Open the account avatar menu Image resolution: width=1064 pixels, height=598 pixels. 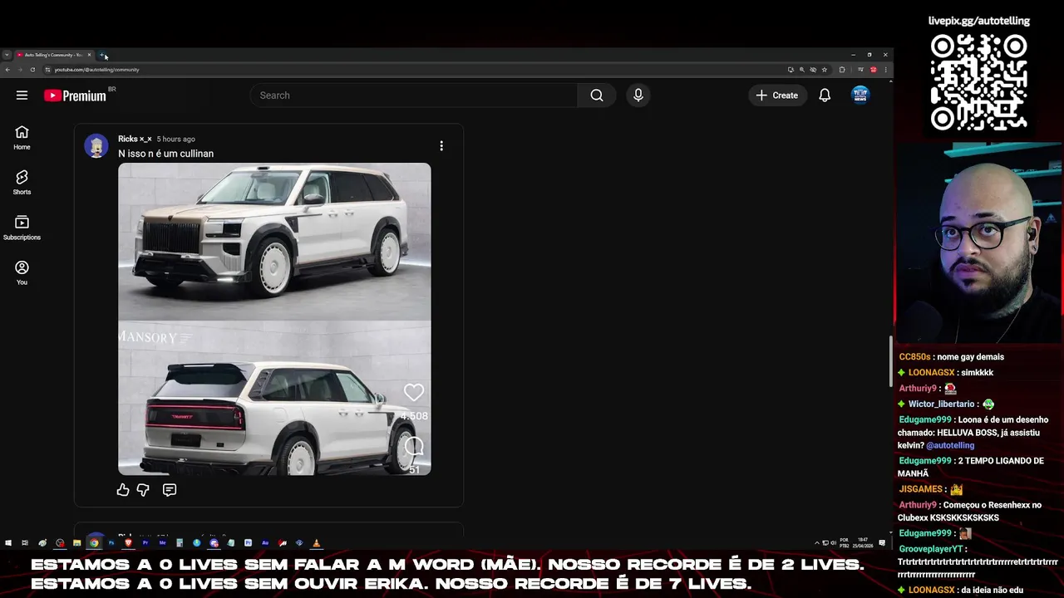[860, 96]
